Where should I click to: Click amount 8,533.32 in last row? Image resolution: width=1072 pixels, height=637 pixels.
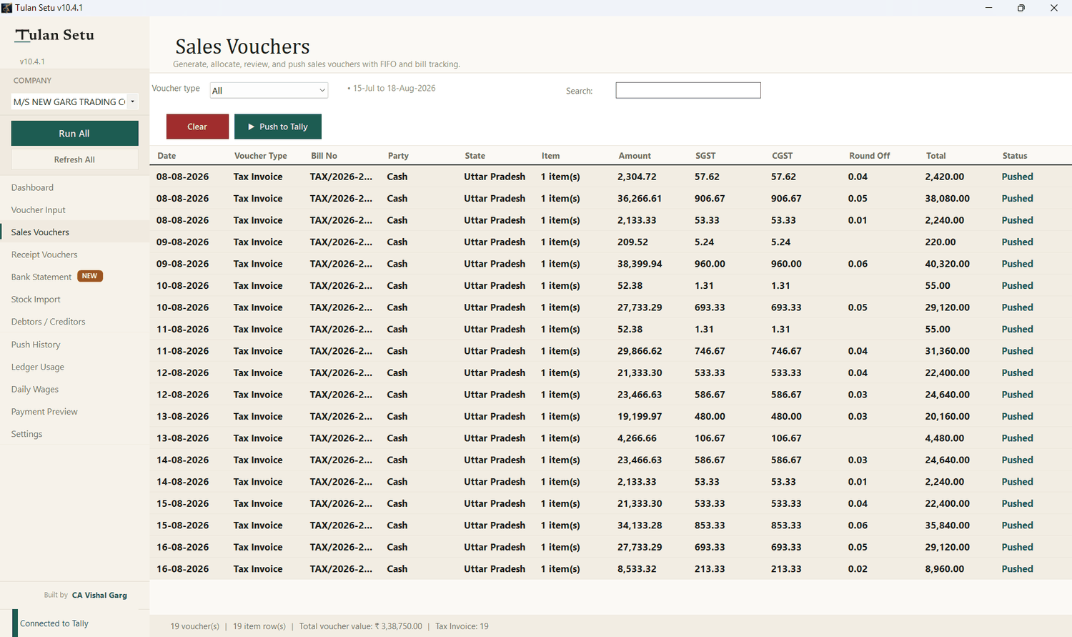point(637,569)
